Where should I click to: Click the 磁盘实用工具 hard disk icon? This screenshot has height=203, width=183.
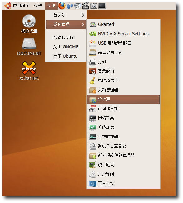click(93, 53)
